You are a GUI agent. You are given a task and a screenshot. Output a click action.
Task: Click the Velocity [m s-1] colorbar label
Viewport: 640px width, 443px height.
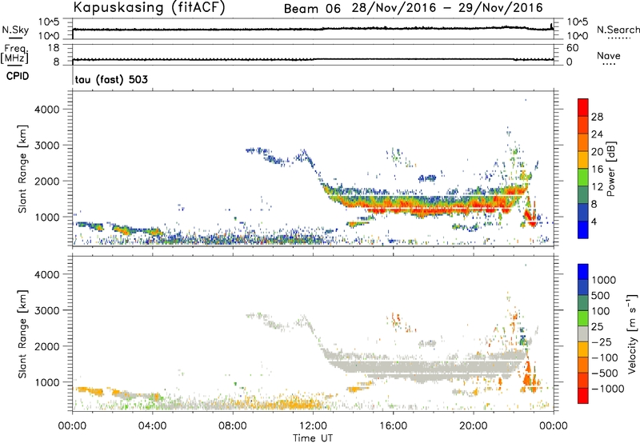point(632,333)
